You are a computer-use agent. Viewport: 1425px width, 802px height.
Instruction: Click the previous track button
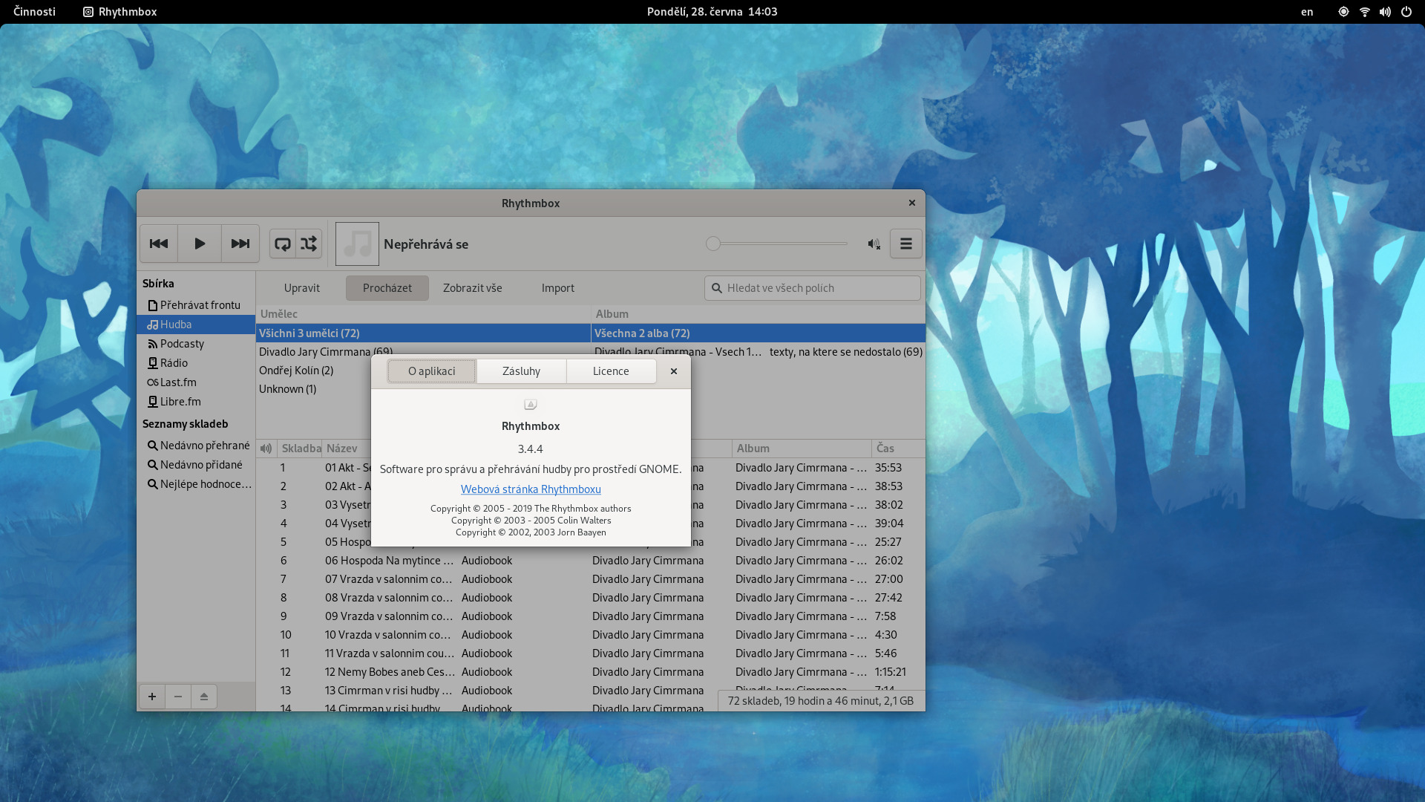pyautogui.click(x=159, y=244)
